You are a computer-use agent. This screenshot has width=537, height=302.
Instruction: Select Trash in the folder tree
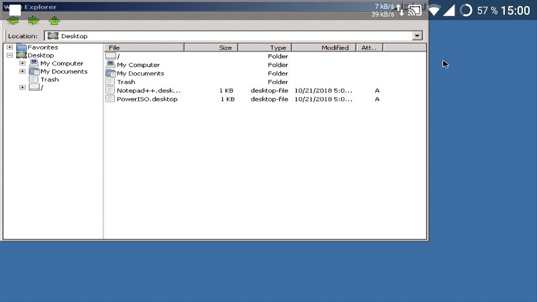[49, 79]
